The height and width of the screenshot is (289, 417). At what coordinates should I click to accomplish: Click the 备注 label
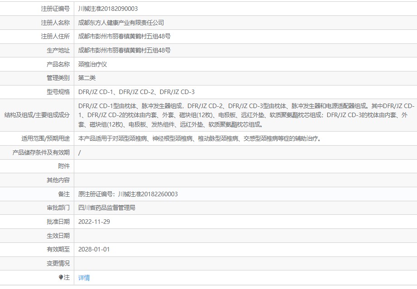pyautogui.click(x=64, y=194)
